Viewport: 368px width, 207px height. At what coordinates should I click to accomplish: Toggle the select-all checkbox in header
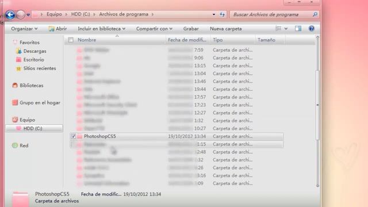[x=71, y=40]
